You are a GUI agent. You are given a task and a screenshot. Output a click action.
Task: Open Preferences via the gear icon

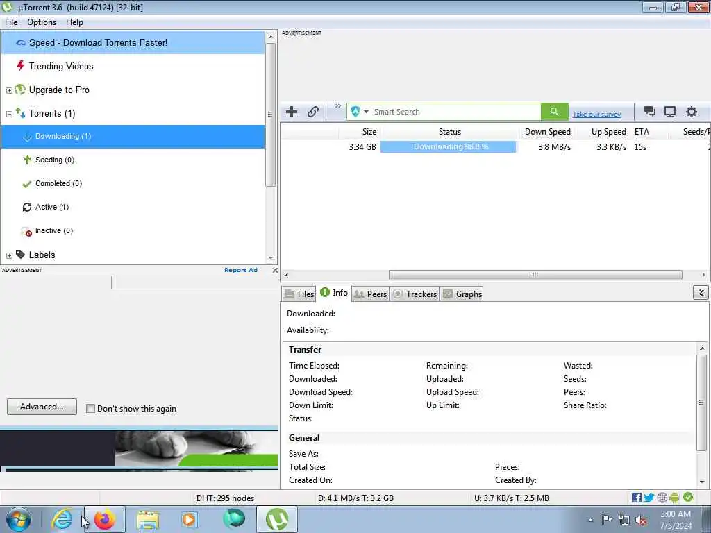pos(691,112)
